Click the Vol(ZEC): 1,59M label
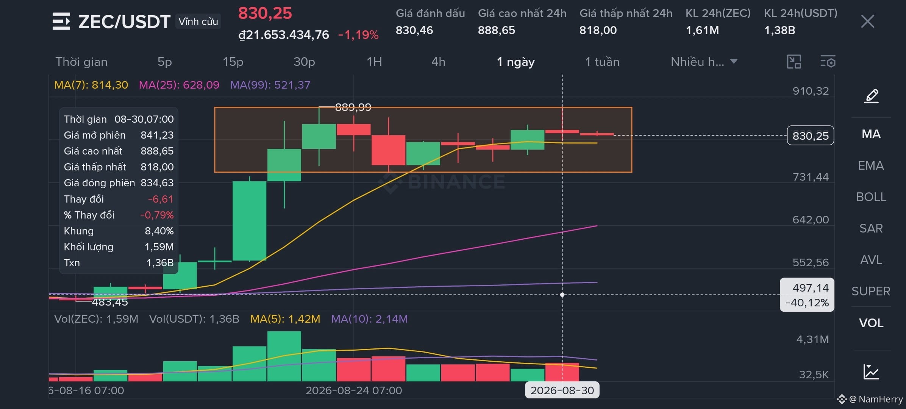906x409 pixels. (96, 319)
